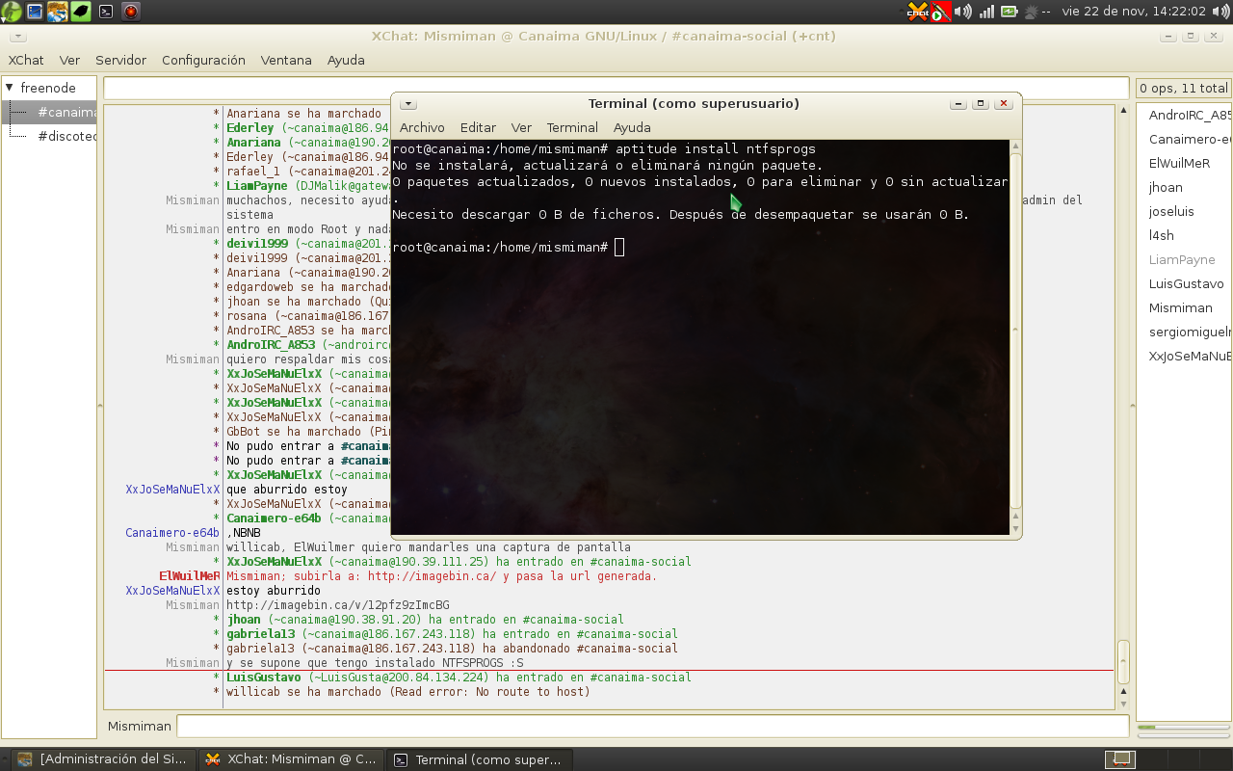Click the channel topic field
1233x771 pixels.
click(x=616, y=88)
